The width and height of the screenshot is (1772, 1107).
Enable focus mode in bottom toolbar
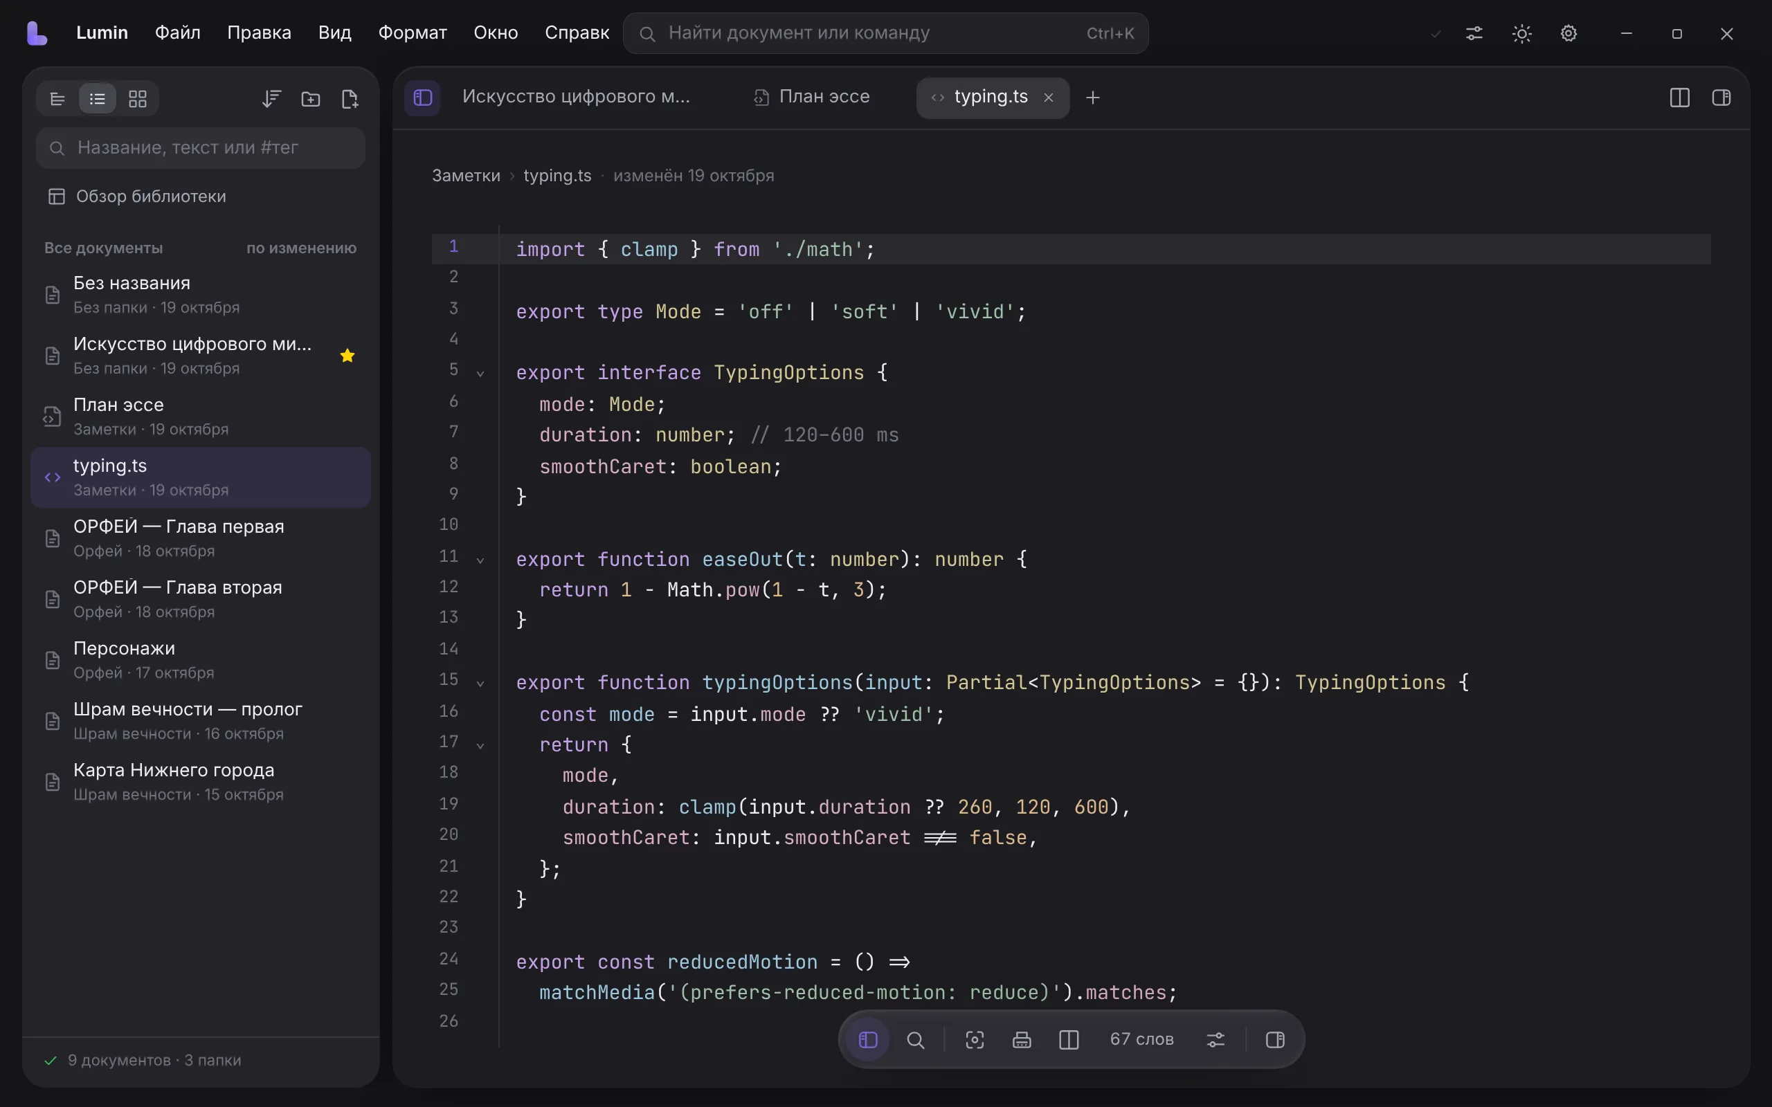click(x=975, y=1040)
